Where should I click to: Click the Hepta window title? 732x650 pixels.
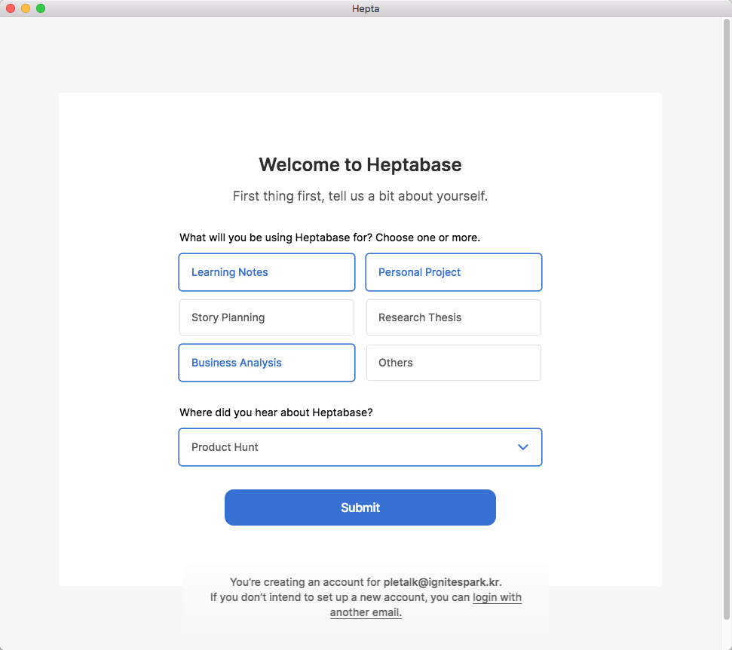pyautogui.click(x=366, y=8)
